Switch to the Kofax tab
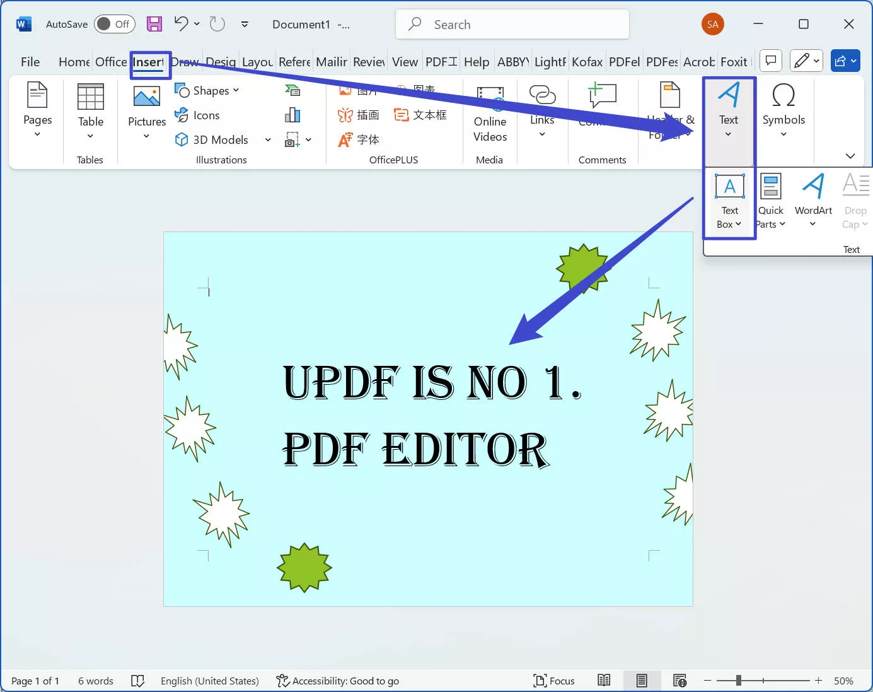Image resolution: width=873 pixels, height=692 pixels. 587,62
